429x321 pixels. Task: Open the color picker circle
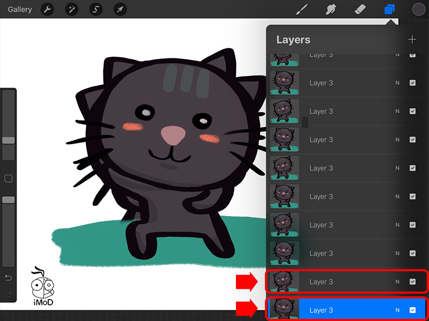click(419, 10)
